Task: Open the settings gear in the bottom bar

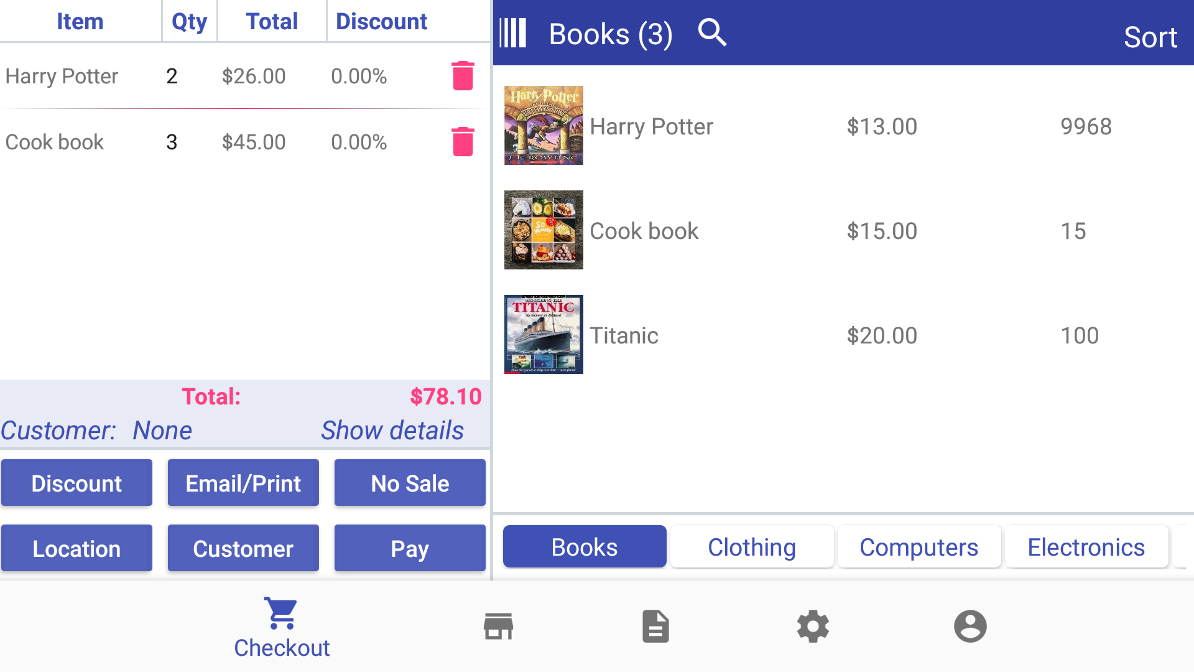Action: click(x=812, y=626)
